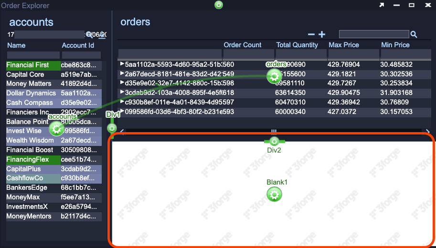Open the Div2 divider gear icon

point(274,141)
